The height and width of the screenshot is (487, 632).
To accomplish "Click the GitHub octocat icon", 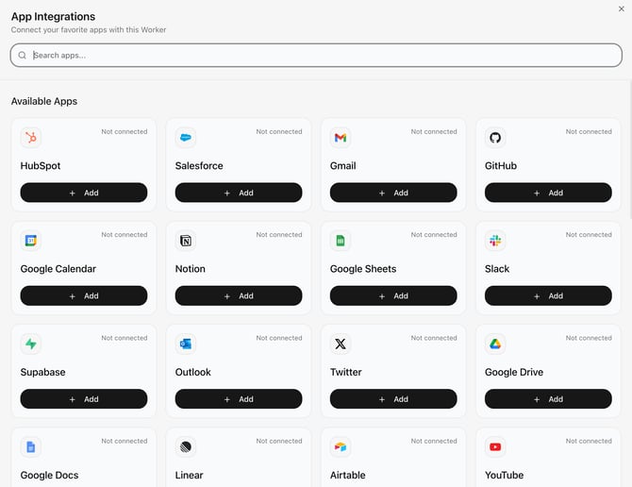I will pyautogui.click(x=495, y=138).
